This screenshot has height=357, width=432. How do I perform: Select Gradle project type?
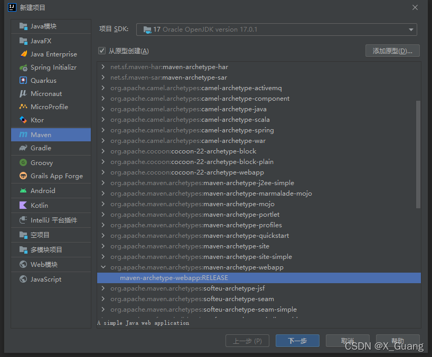point(51,148)
